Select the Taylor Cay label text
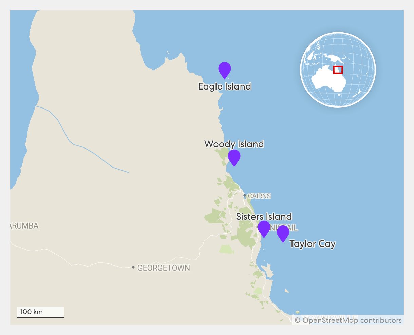The image size is (414, 335). (x=312, y=244)
